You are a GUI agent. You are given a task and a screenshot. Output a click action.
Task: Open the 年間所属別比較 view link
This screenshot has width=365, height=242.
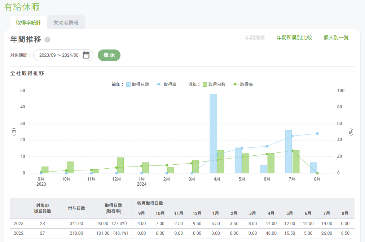coord(294,38)
